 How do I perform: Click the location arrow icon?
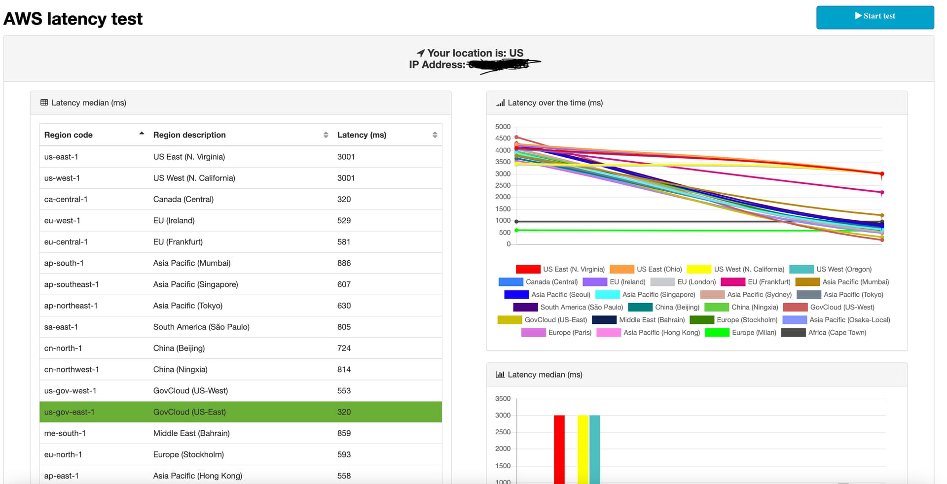click(x=421, y=53)
